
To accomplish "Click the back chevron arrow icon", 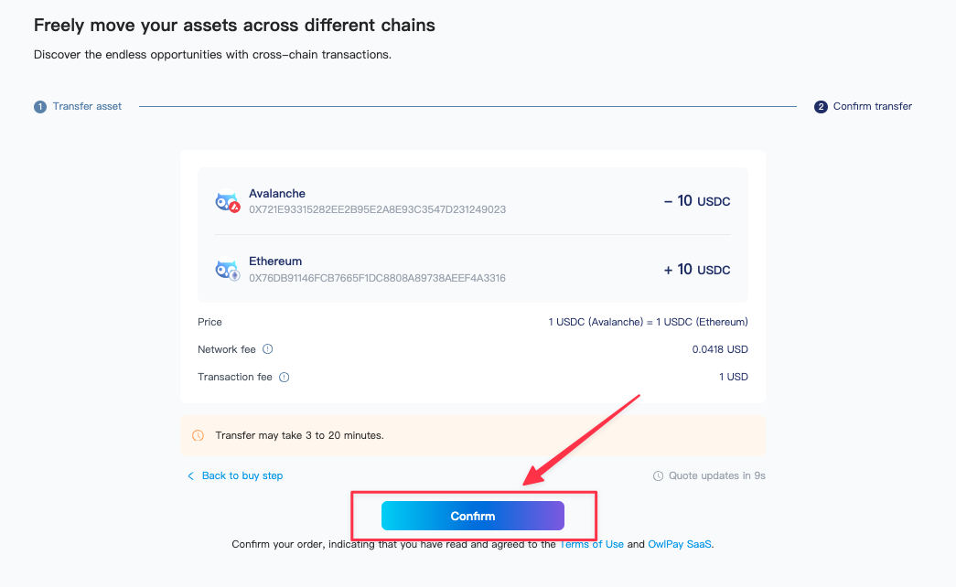I will pos(191,476).
